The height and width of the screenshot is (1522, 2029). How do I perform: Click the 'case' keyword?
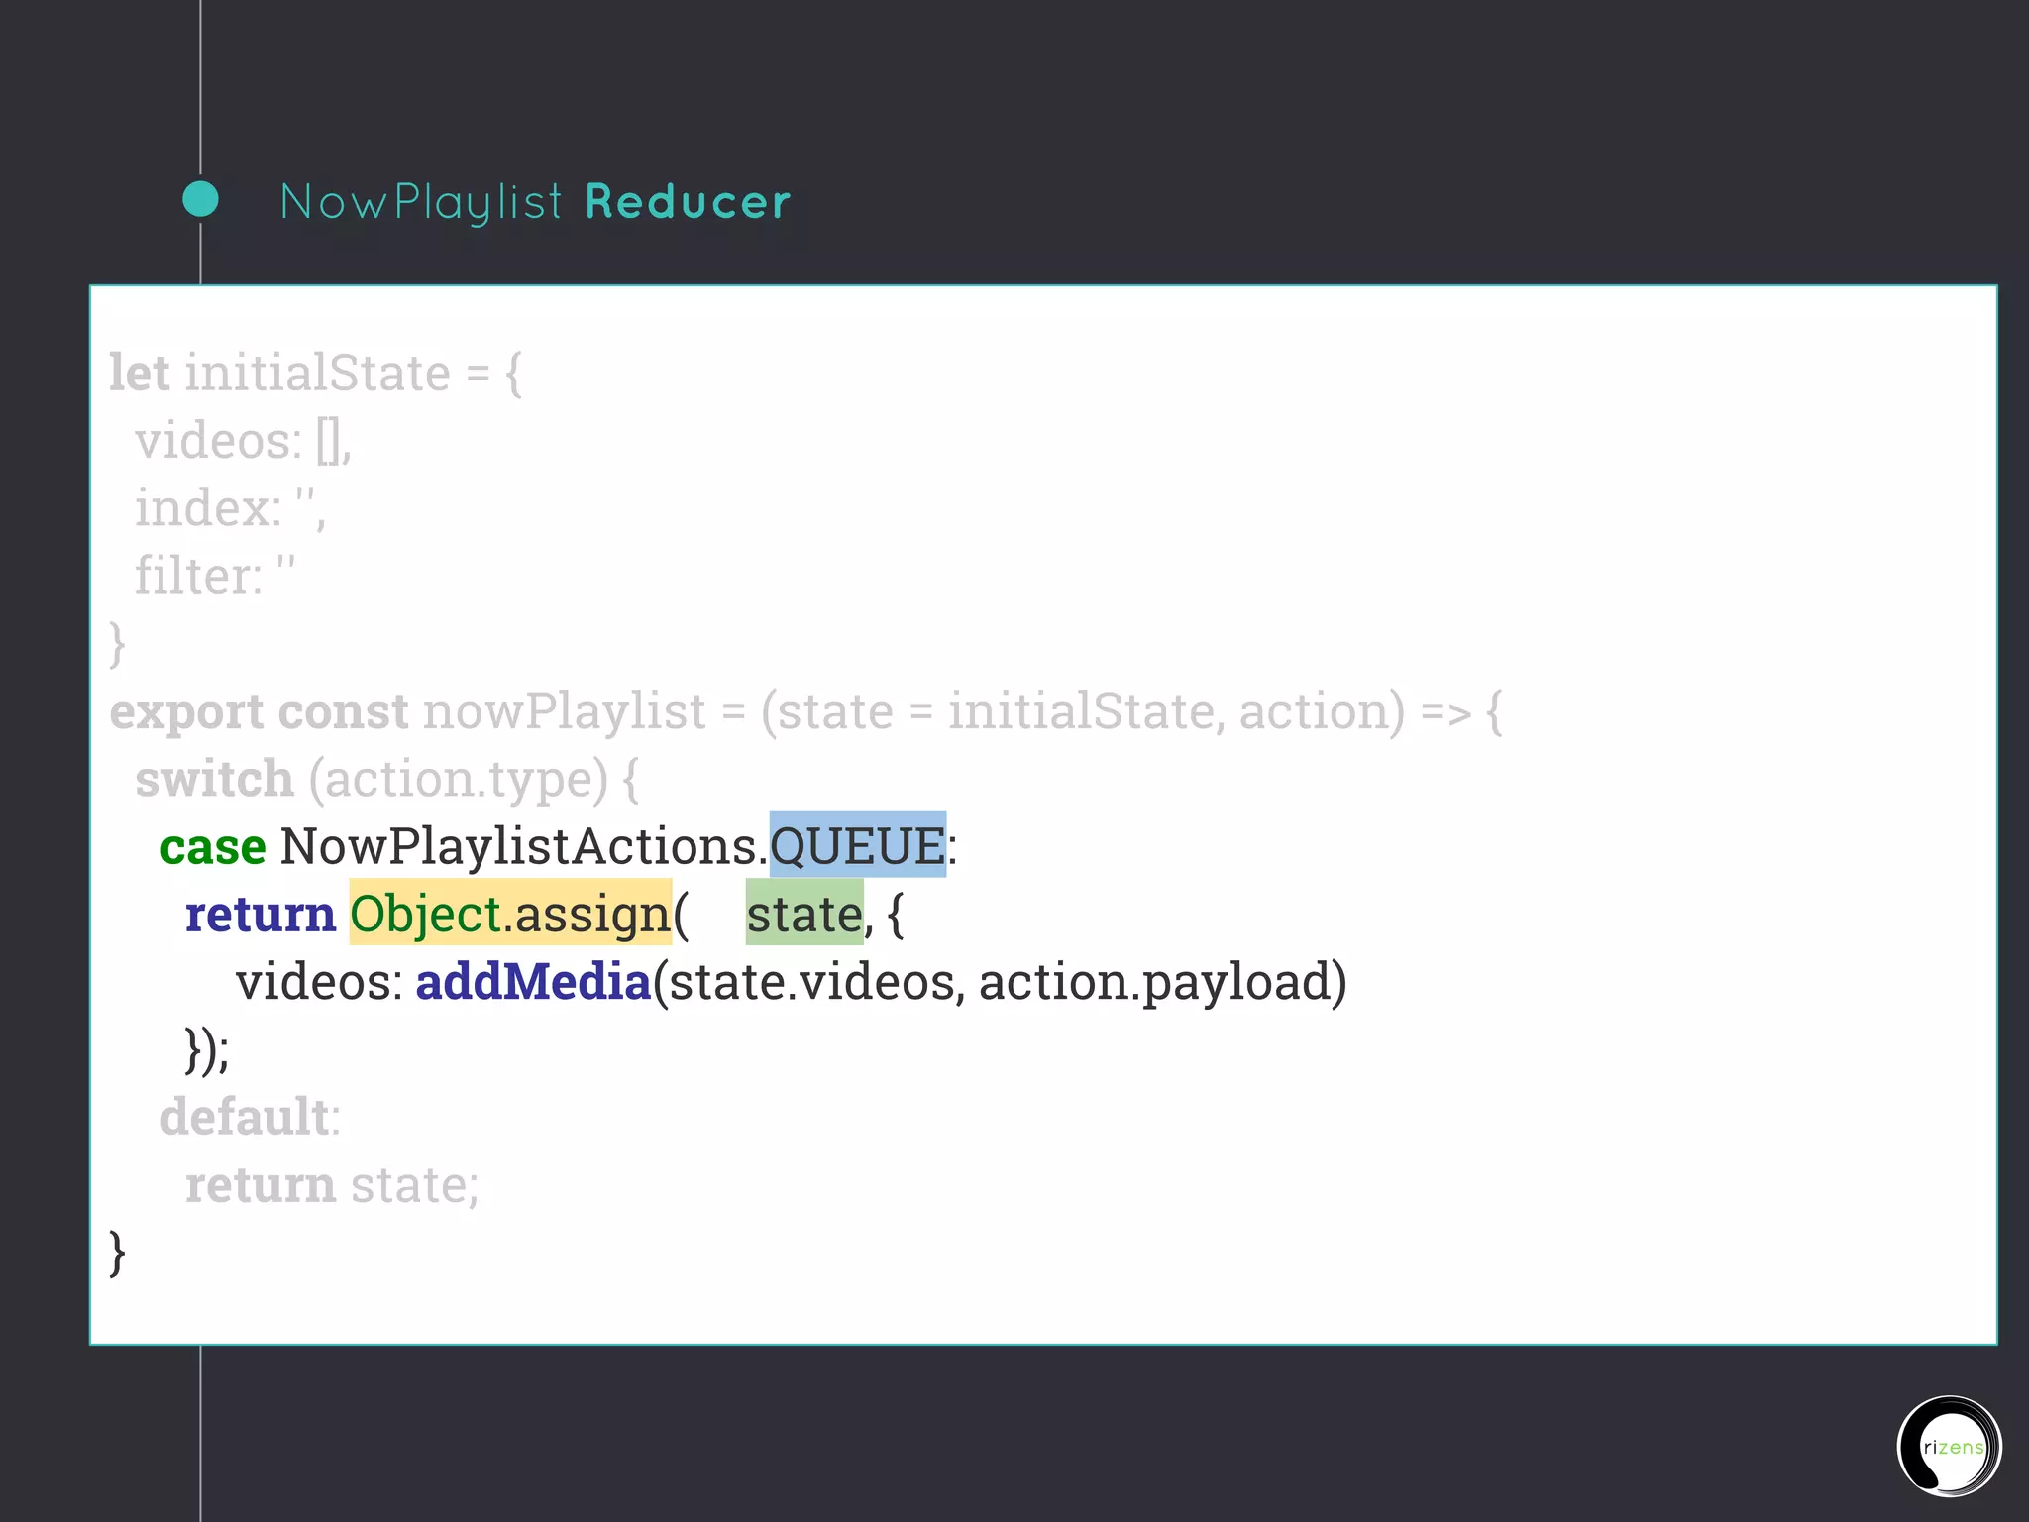point(213,847)
